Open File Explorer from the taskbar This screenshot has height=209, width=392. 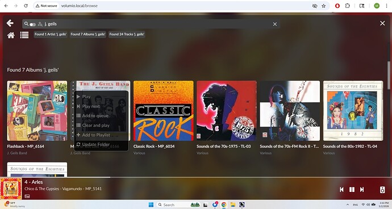233,205
